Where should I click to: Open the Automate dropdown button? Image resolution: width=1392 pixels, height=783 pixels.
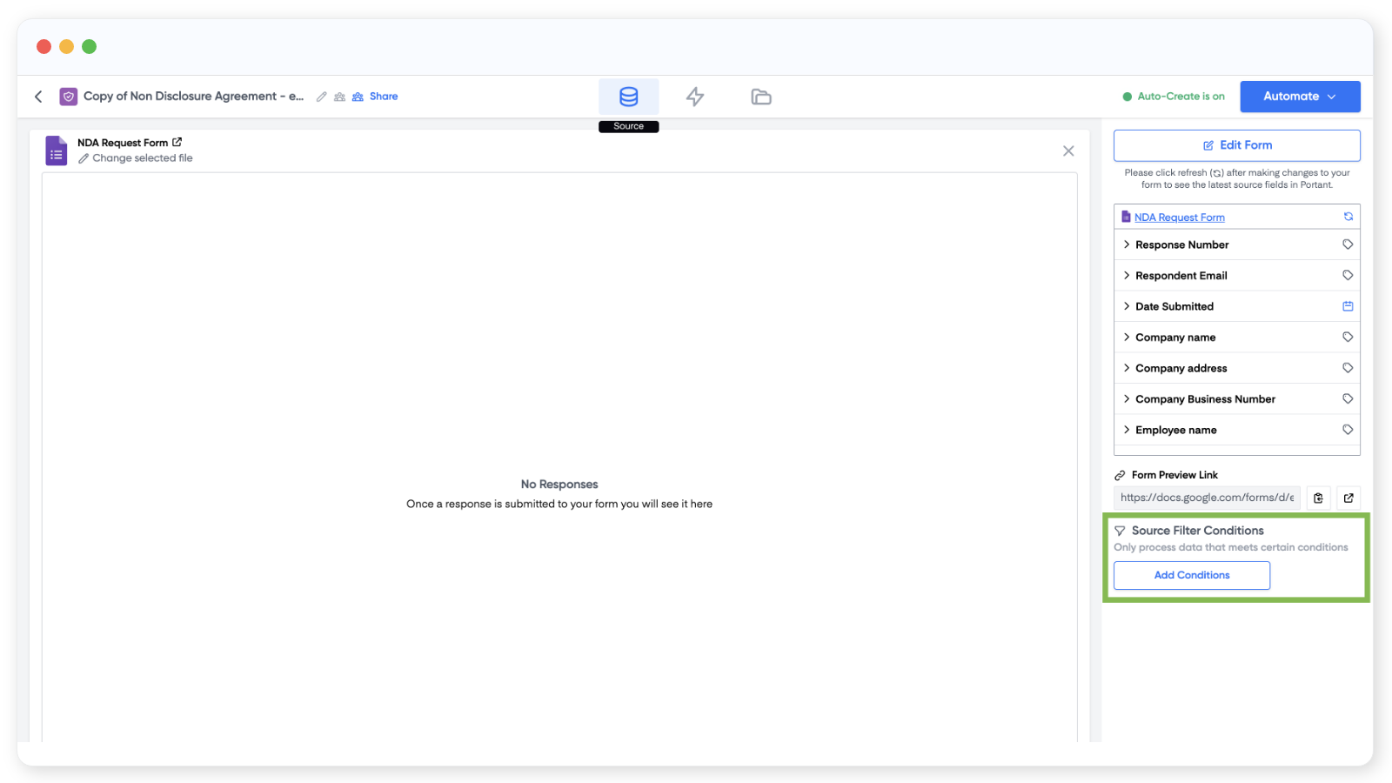pyautogui.click(x=1299, y=97)
